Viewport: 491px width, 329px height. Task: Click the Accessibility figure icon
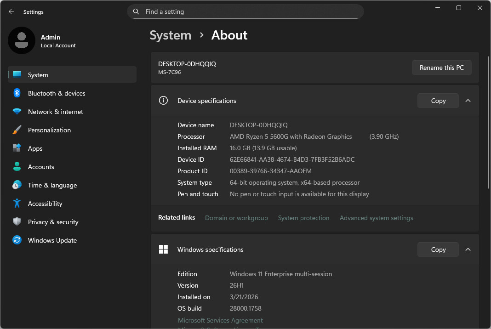click(17, 203)
